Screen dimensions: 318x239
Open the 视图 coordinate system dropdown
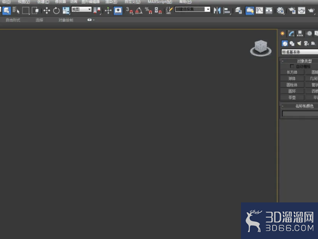(x=81, y=9)
